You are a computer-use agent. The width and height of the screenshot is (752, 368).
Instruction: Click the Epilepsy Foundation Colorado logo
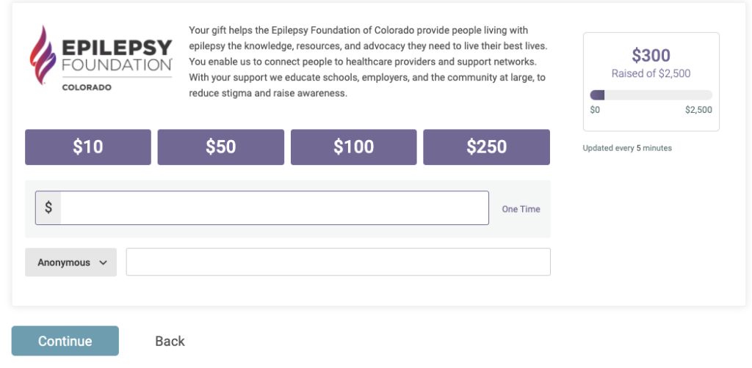pos(101,58)
